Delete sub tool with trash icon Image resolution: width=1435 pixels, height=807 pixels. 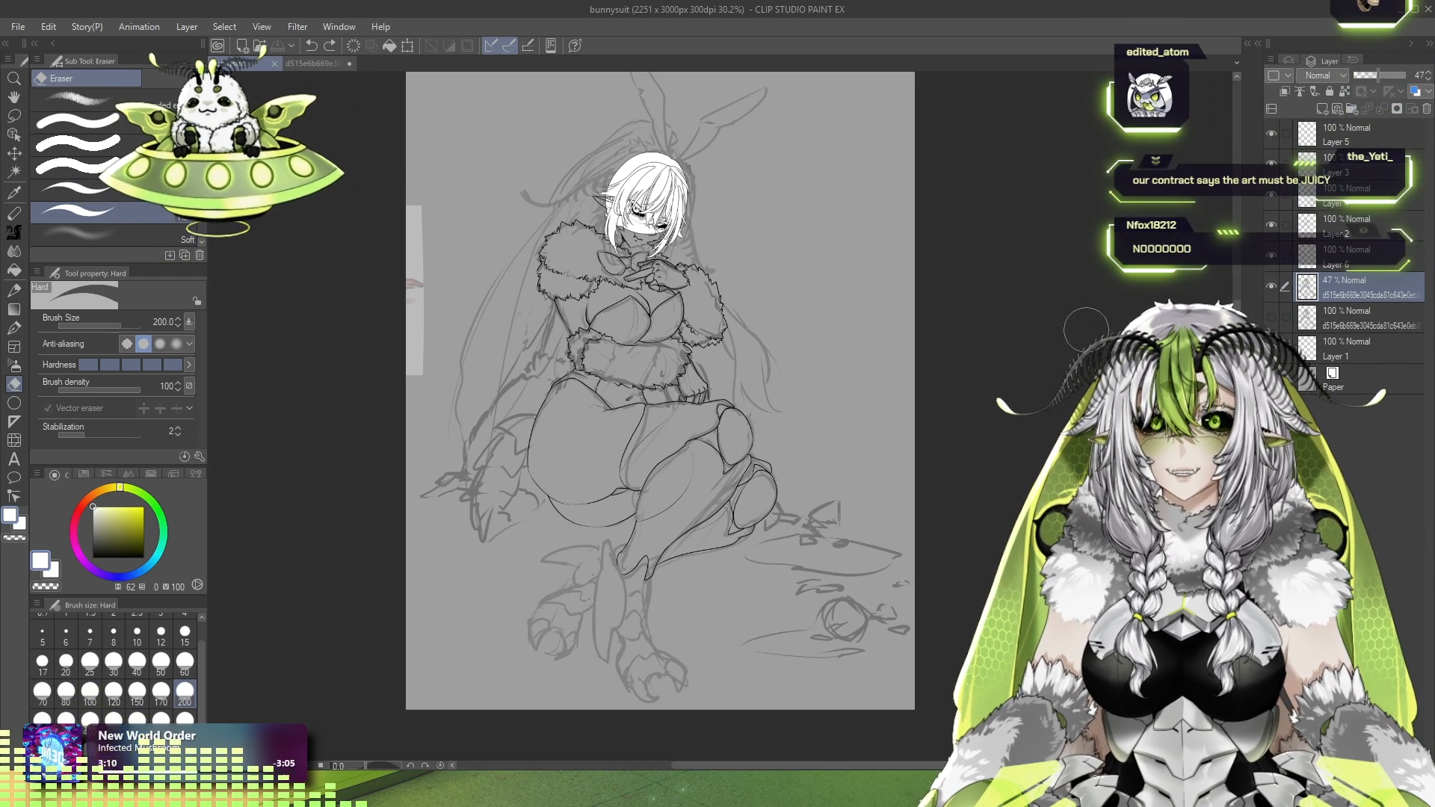[x=200, y=255]
